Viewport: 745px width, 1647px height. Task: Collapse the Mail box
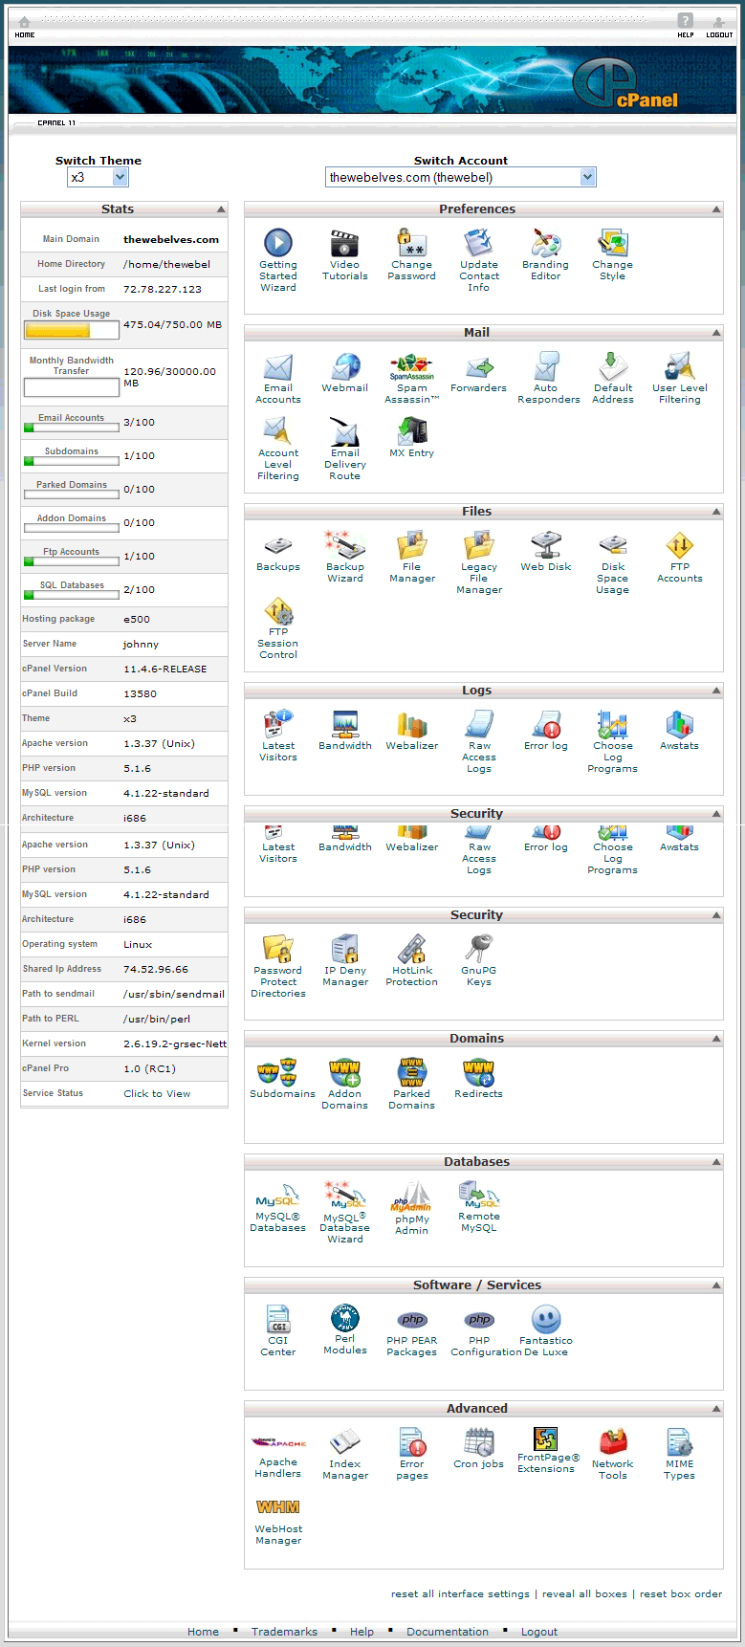(716, 333)
